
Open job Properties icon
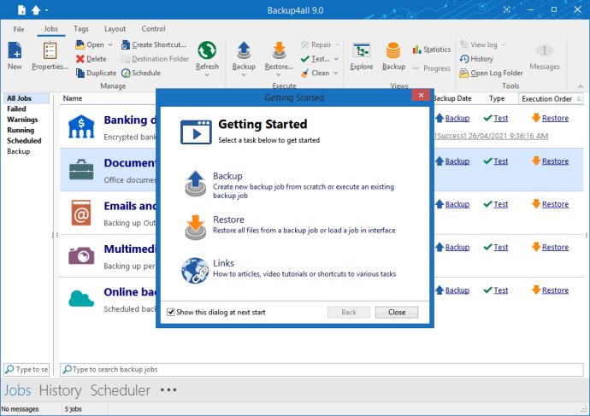coord(50,50)
